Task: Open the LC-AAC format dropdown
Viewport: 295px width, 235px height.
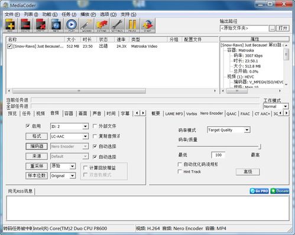Action: (69, 136)
